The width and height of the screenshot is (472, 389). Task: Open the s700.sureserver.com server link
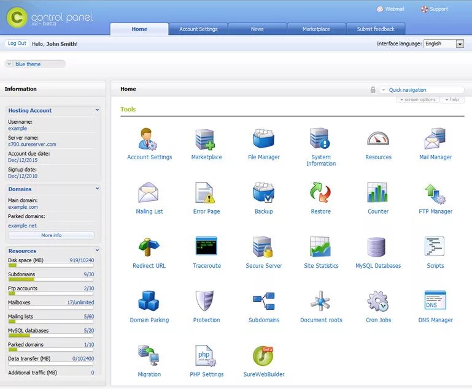(32, 145)
